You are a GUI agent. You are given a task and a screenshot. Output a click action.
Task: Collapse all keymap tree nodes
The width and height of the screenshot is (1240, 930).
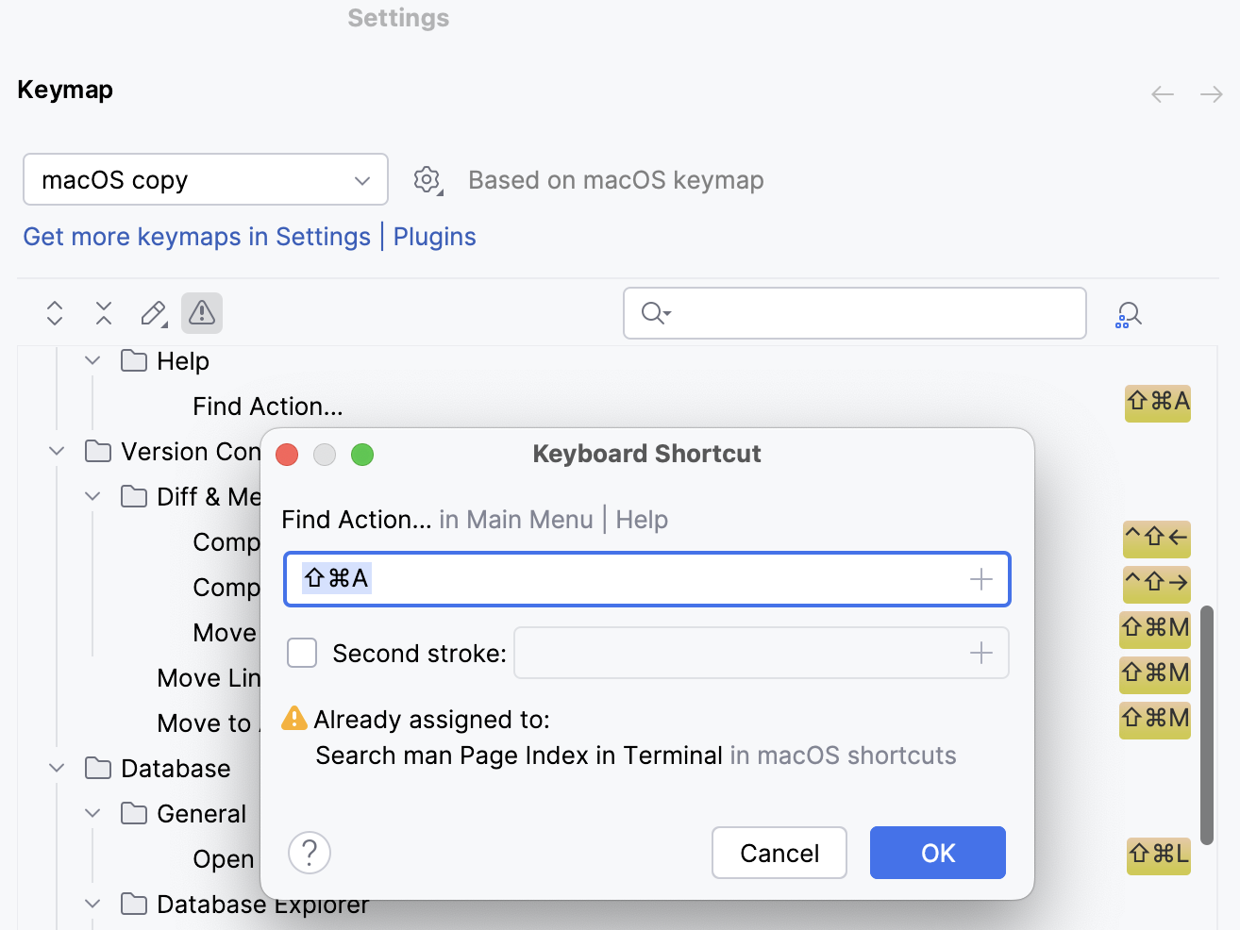(x=103, y=312)
